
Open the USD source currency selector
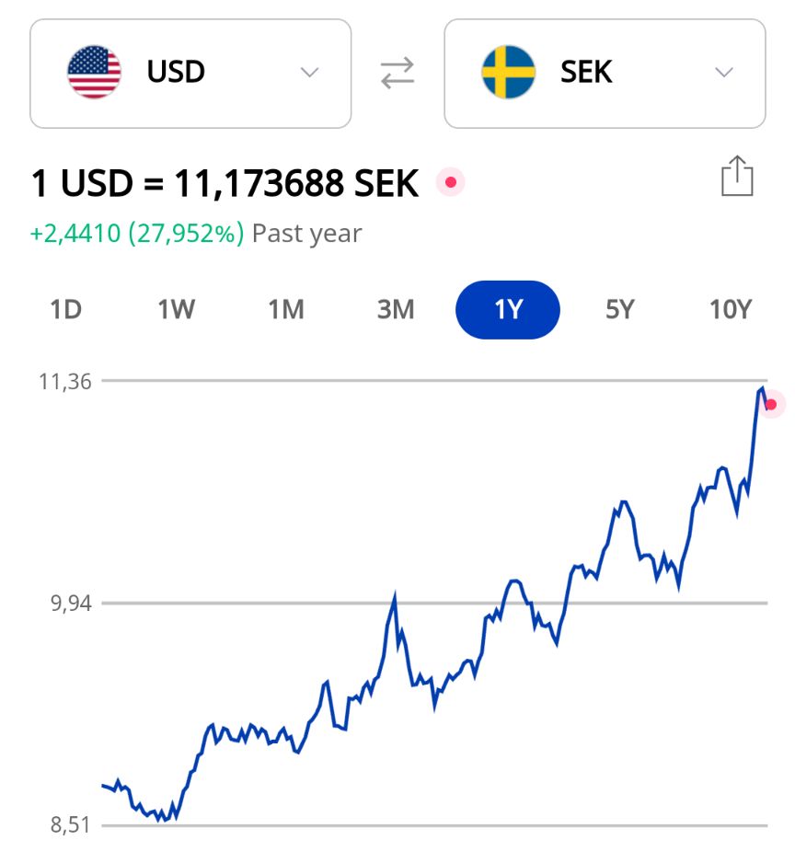(x=190, y=73)
